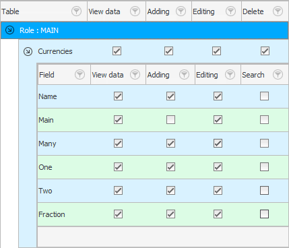Uncheck Adding for Two field
289x248 pixels.
[x=170, y=191]
